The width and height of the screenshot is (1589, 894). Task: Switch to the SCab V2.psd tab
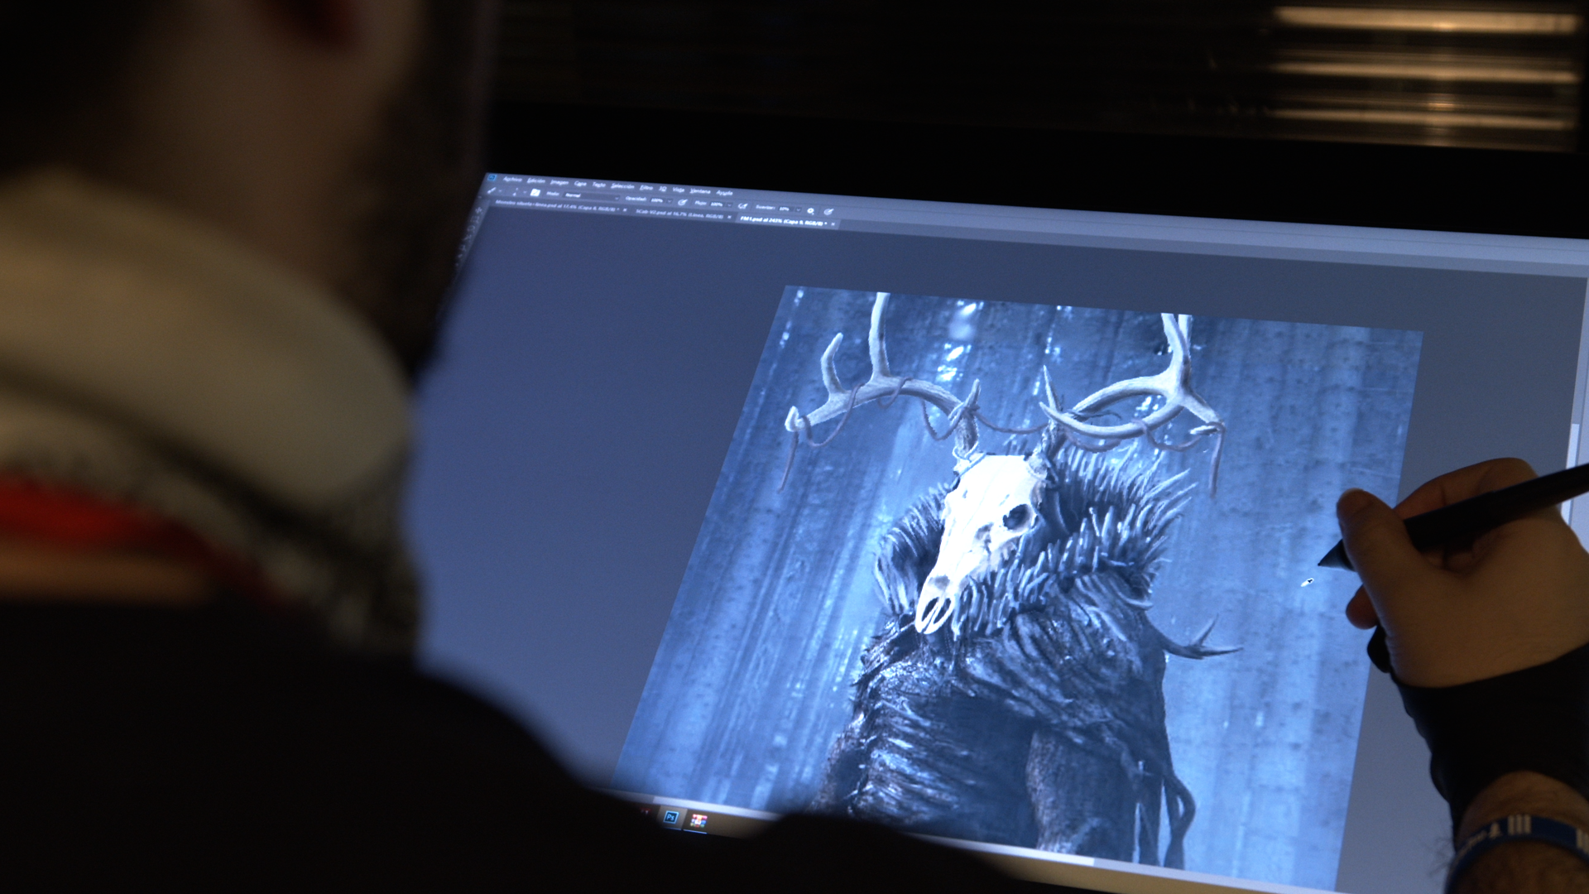[x=679, y=215]
